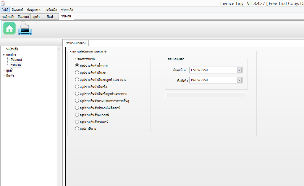Select เอกสาร in the tree
Viewport: 304px width, 186px height.
coord(11,55)
